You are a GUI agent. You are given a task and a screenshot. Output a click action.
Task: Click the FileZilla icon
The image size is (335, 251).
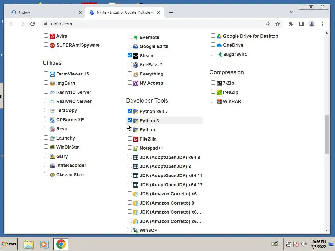pyautogui.click(x=136, y=139)
